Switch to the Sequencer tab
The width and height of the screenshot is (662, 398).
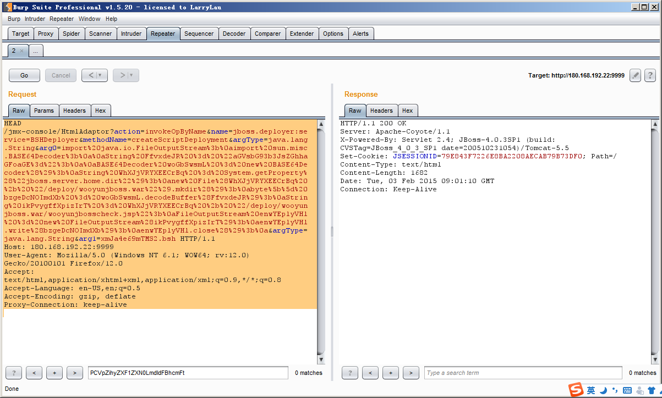199,34
